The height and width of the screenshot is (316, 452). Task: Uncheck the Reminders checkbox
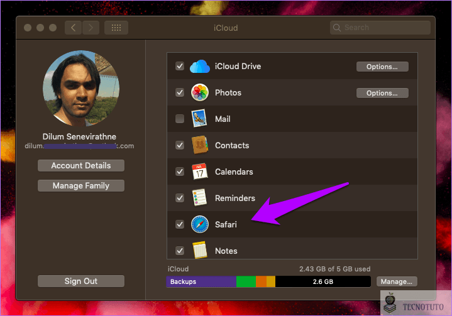point(180,198)
